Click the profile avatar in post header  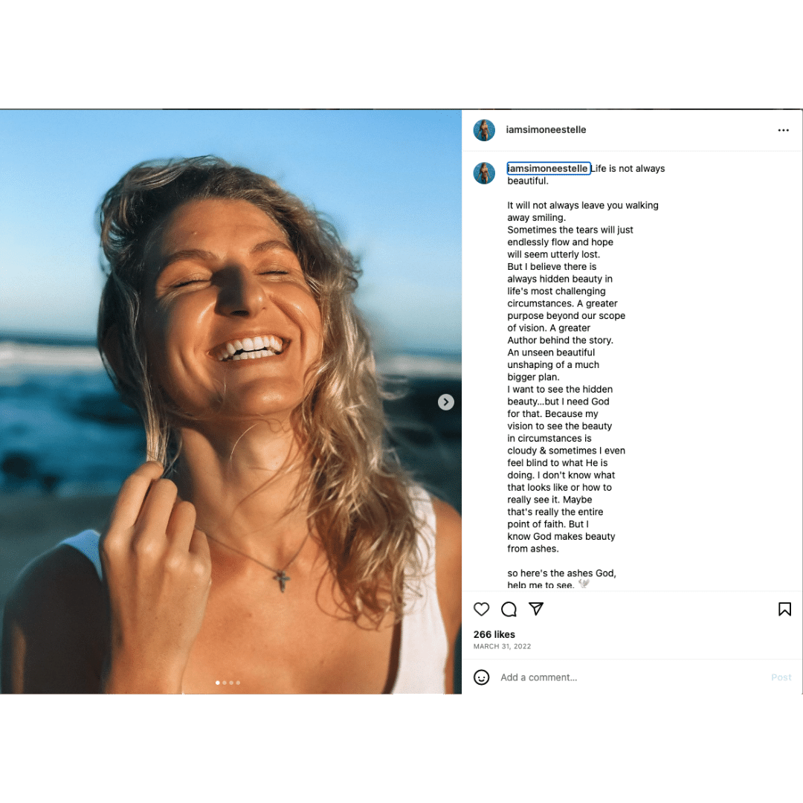click(x=484, y=130)
